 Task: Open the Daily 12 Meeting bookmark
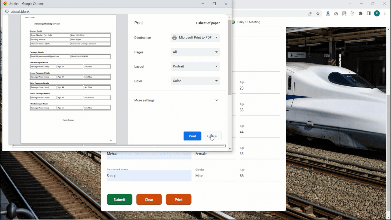tap(249, 22)
